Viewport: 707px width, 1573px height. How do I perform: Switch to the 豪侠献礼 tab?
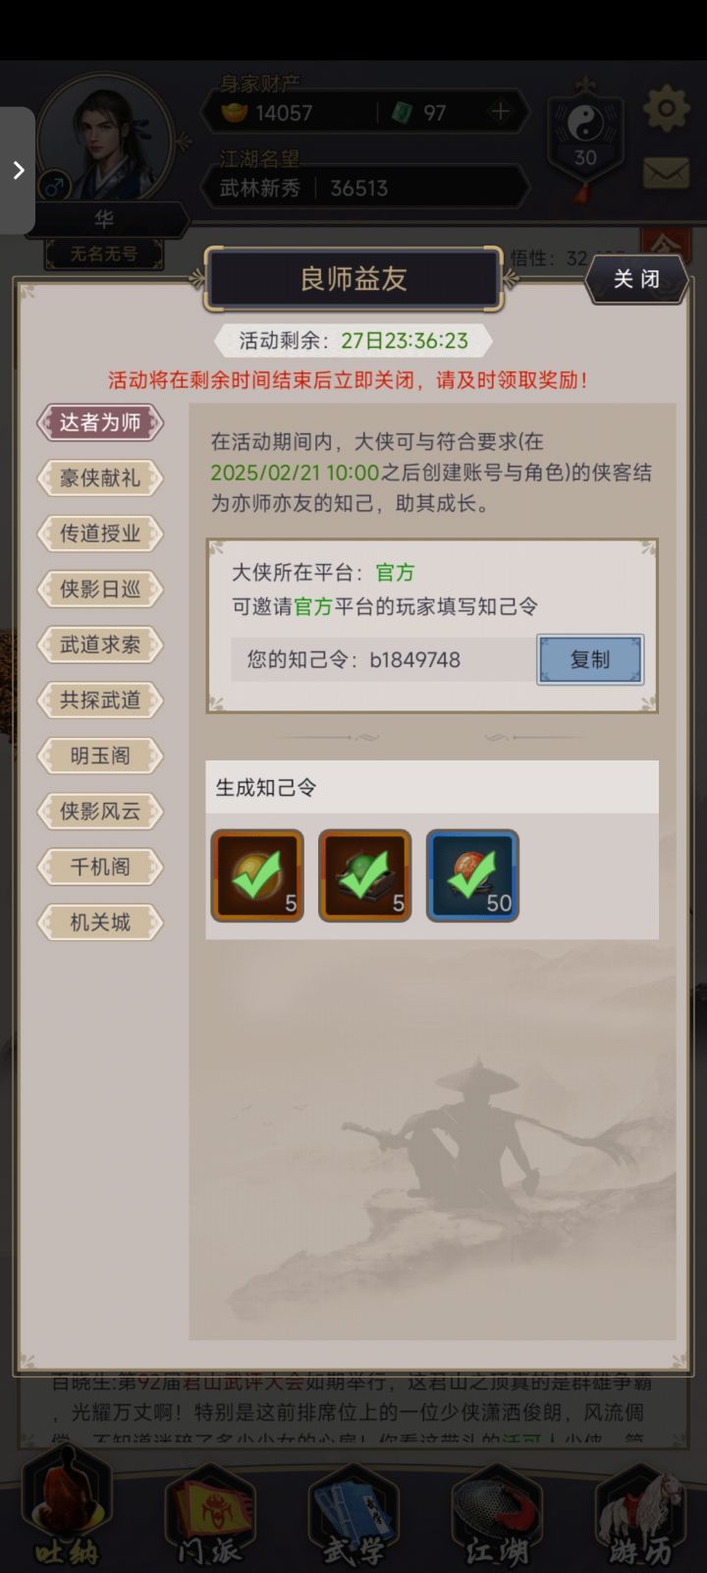tap(100, 478)
